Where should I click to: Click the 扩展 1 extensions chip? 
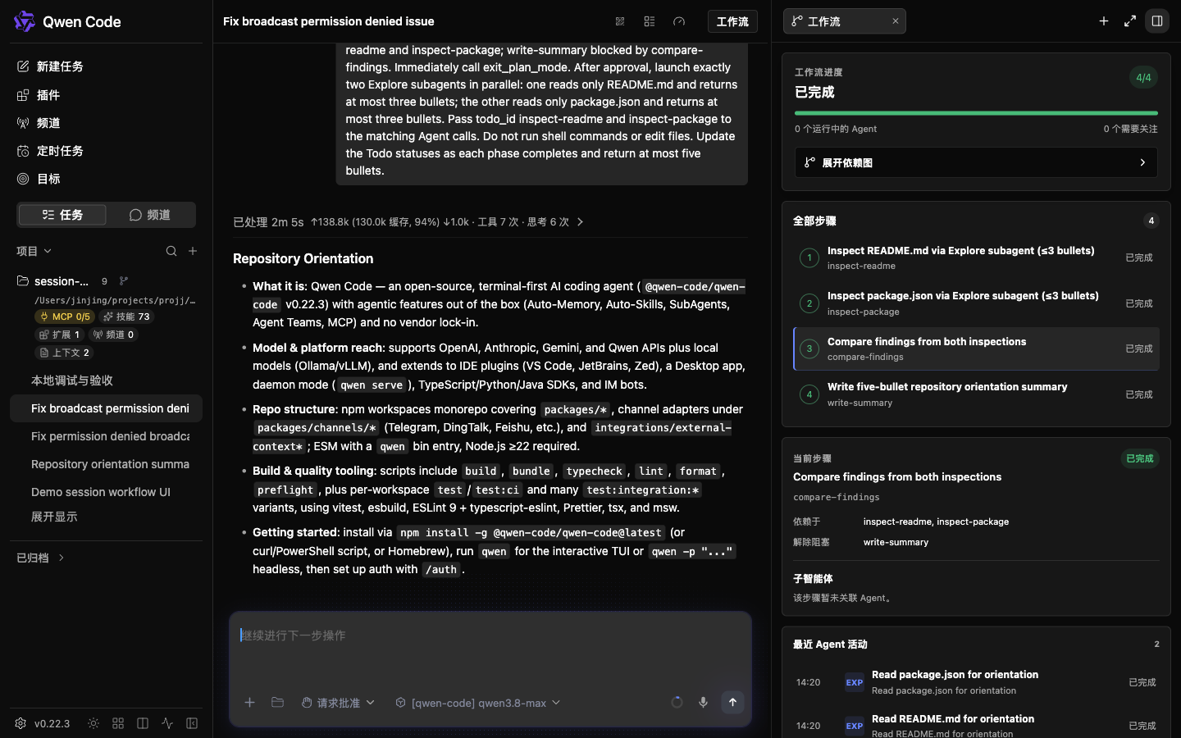tap(59, 335)
